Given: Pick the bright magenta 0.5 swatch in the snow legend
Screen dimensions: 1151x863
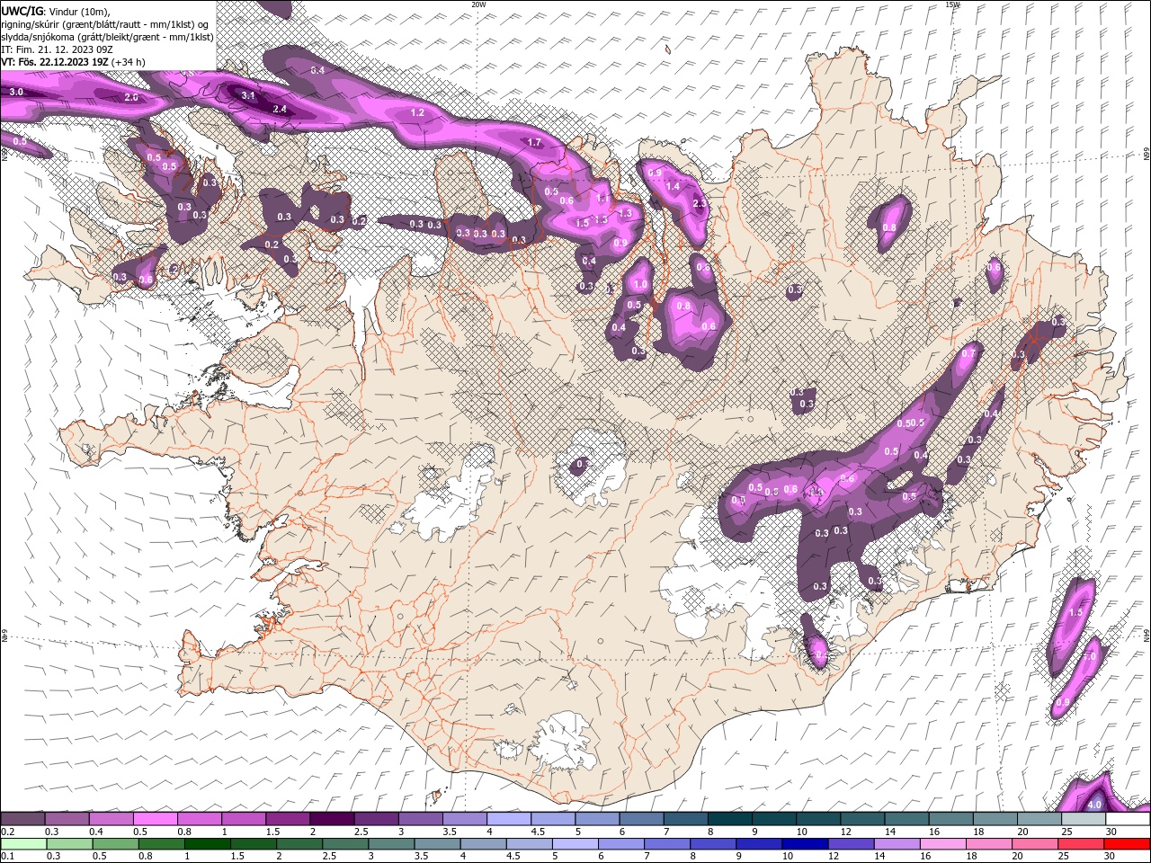Looking at the screenshot, I should pos(154,818).
